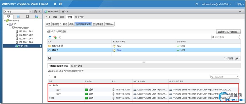Select the 警报定义 sub-tab button
This screenshot has height=104, width=246.
[57, 24]
